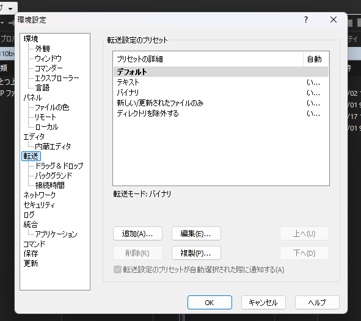Confirm settings with the OK button
The width and height of the screenshot is (361, 321).
coord(210,303)
